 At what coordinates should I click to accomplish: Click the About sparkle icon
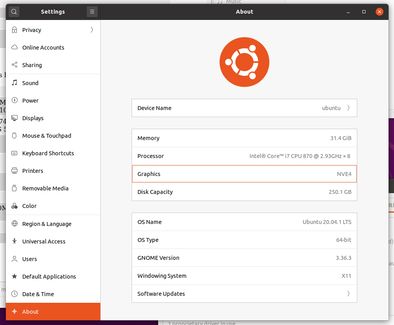(x=14, y=311)
